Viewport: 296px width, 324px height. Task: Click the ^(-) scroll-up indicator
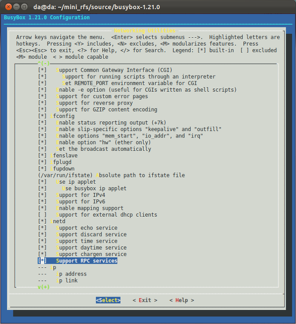coord(44,63)
